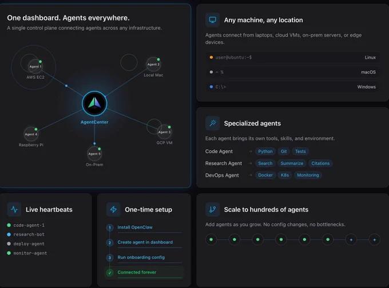Click the magic wand Specialized agents icon
This screenshot has height=288, width=389.
point(212,123)
